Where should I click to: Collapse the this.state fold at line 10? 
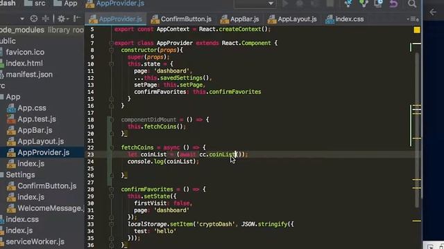point(111,64)
